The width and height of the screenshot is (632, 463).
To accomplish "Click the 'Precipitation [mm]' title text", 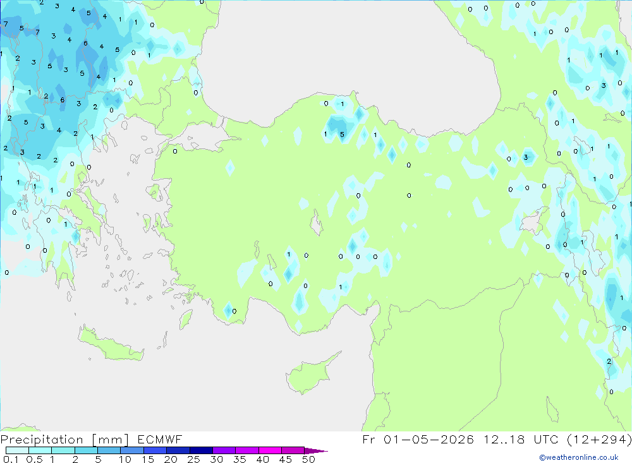I will (x=64, y=440).
